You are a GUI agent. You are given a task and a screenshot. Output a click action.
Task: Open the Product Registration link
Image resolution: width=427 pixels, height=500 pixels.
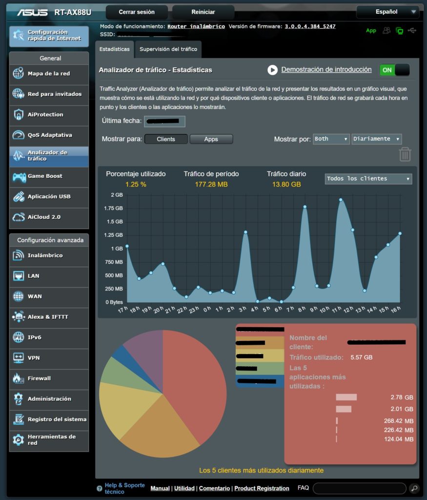point(262,488)
